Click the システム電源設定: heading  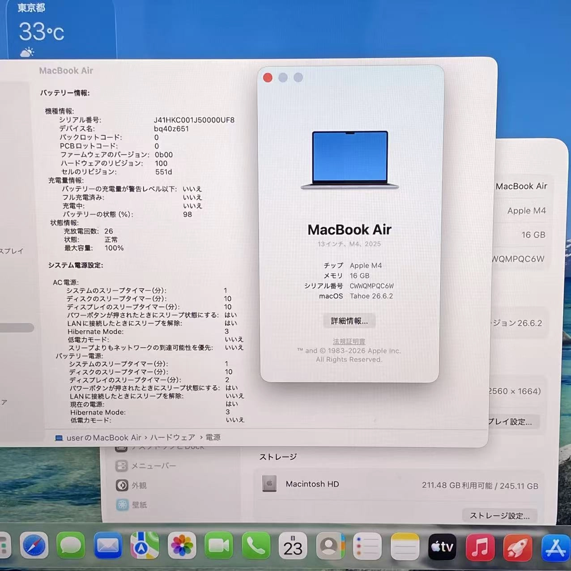point(76,265)
